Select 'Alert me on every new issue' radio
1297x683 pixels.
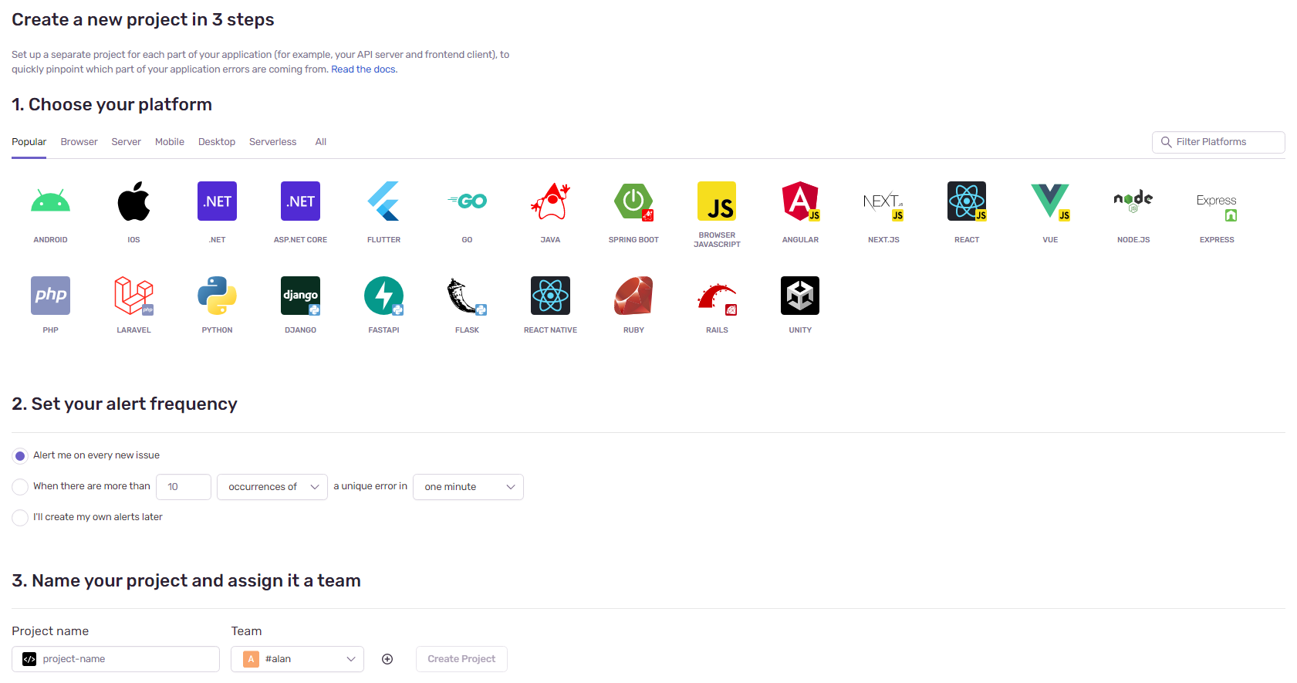(20, 456)
